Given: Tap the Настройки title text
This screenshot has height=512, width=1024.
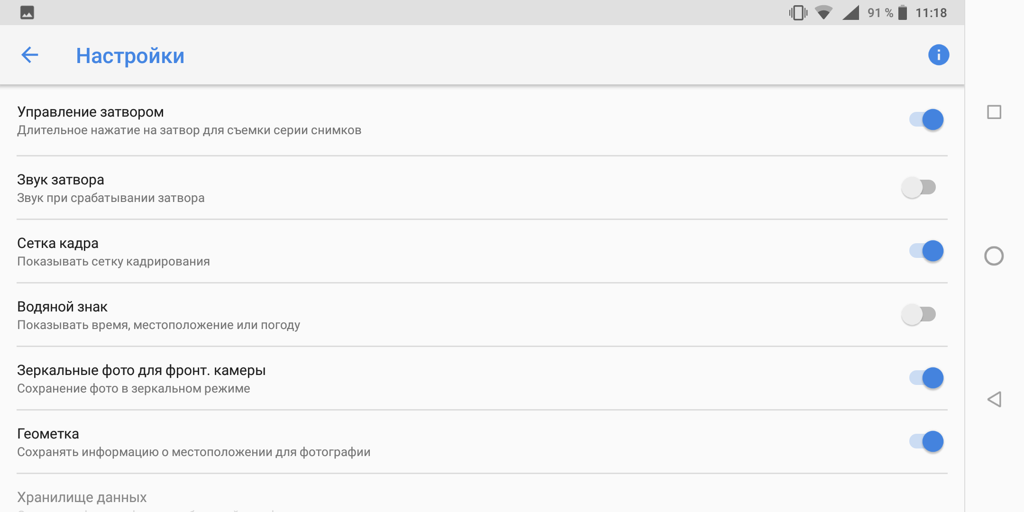Looking at the screenshot, I should point(130,56).
